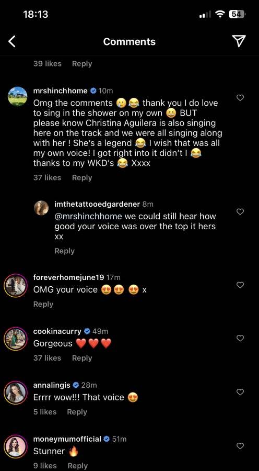Like the imthetattooedgardener reply with heart
The image size is (259, 471).
(x=240, y=212)
